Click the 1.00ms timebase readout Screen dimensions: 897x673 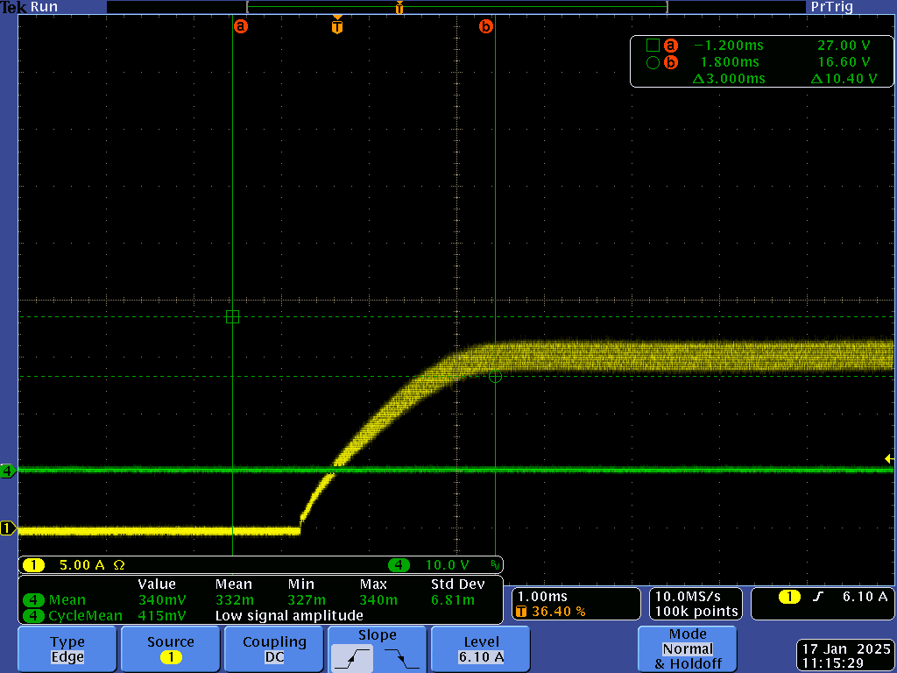[x=542, y=596]
